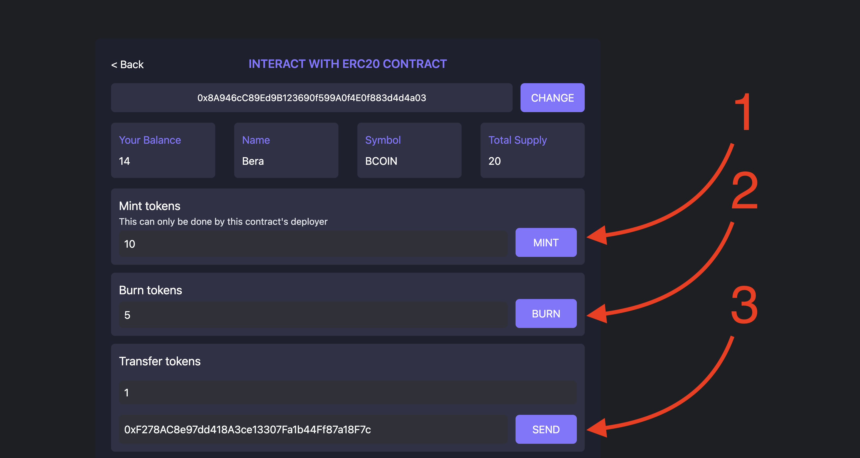
Task: Click the Transfer tokens section title
Action: pyautogui.click(x=159, y=361)
